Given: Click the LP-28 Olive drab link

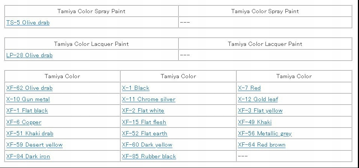Looking at the screenshot, I should point(29,55).
